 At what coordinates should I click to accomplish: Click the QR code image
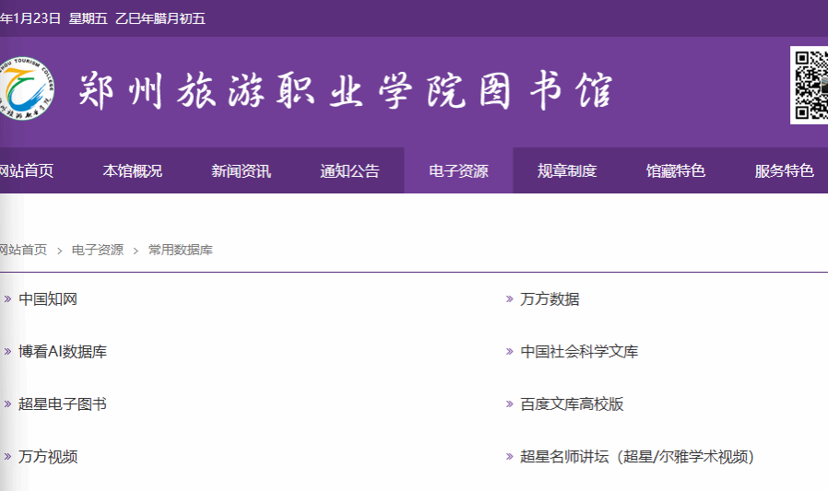[x=809, y=86]
